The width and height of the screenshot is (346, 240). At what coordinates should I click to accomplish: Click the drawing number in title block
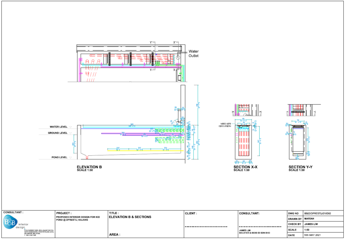click(x=318, y=214)
